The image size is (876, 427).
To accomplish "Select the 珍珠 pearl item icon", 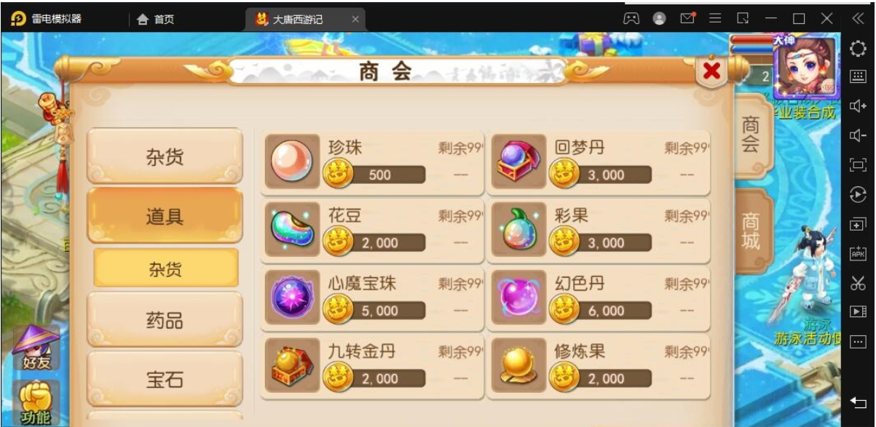I will point(292,161).
